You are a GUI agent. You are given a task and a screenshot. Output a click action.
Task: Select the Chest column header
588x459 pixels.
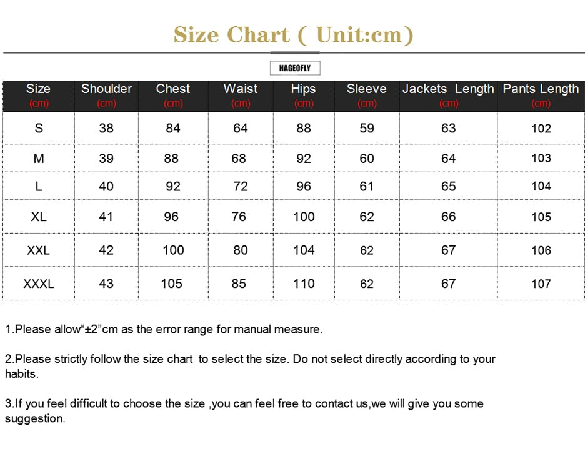pos(173,96)
